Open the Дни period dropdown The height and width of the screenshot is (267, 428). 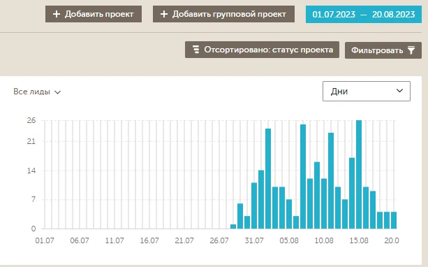pos(367,92)
